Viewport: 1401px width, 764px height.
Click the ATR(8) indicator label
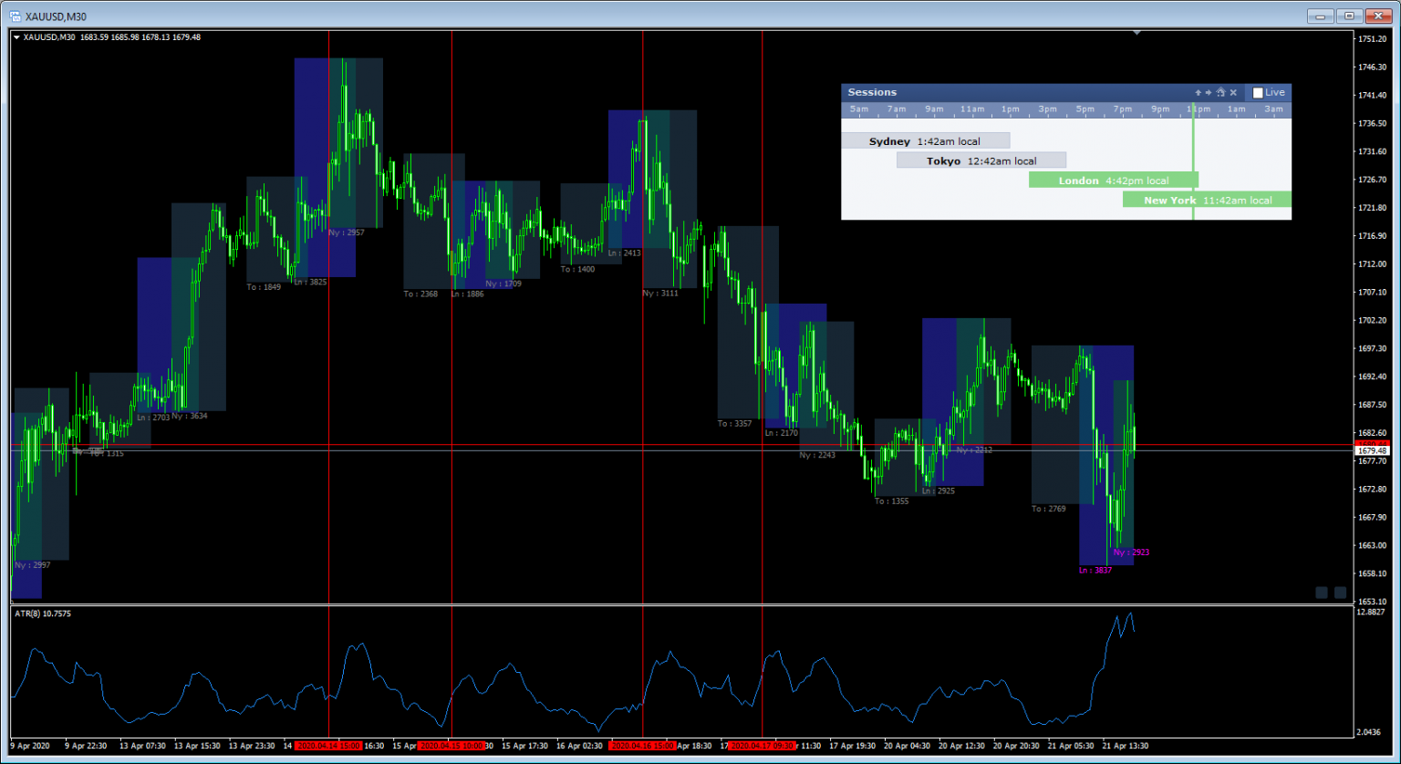(x=43, y=614)
